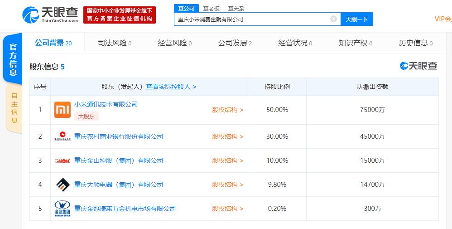Image resolution: width=452 pixels, height=229 pixels.
Task: Open the Xiaomi MI logo thumbnail
Action: 63,110
